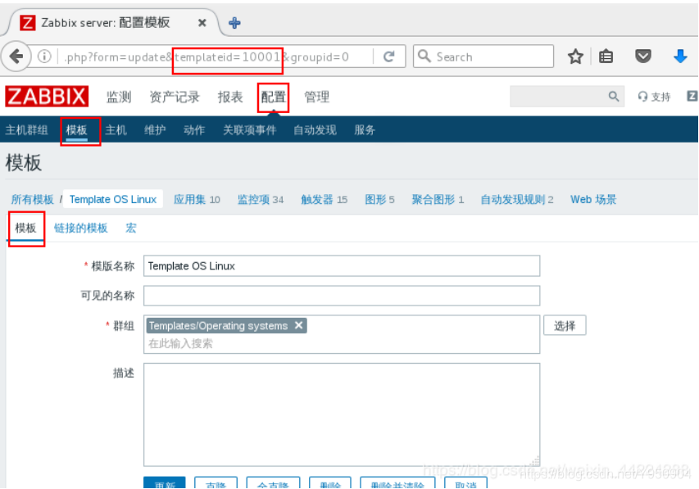Open the bookmarks list icon

point(606,57)
